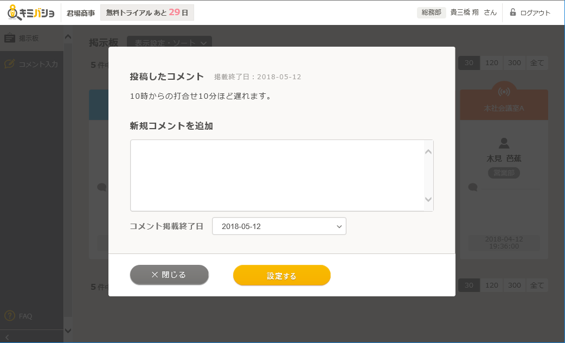Click the キミバショ logo

coord(31,12)
